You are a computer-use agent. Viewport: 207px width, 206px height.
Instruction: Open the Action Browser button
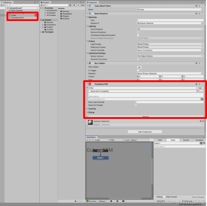(x=198, y=197)
